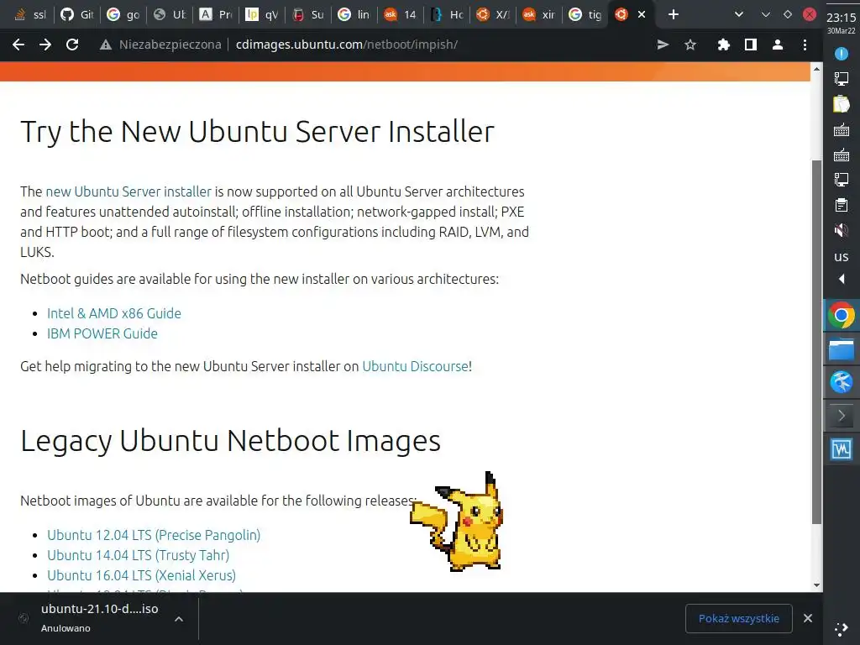Open the IBM POWER Guide link
This screenshot has height=645, width=860.
[102, 333]
